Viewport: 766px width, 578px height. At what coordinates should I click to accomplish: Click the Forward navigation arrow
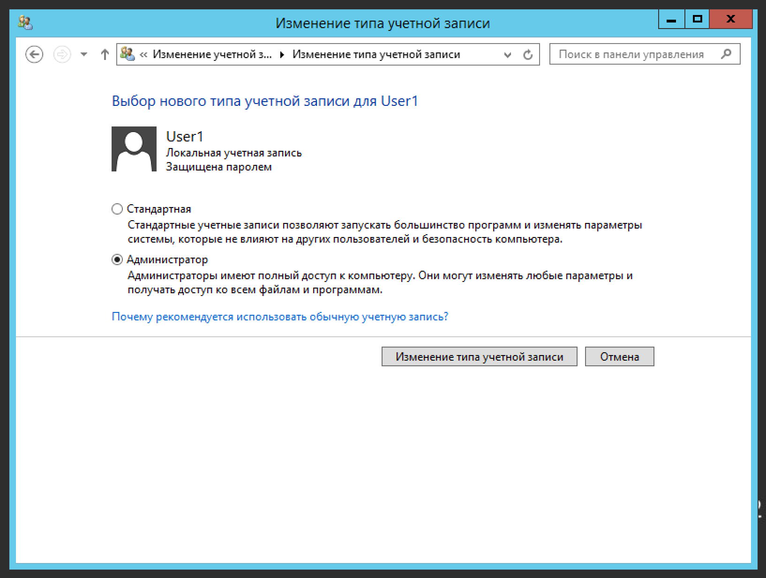pyautogui.click(x=62, y=54)
